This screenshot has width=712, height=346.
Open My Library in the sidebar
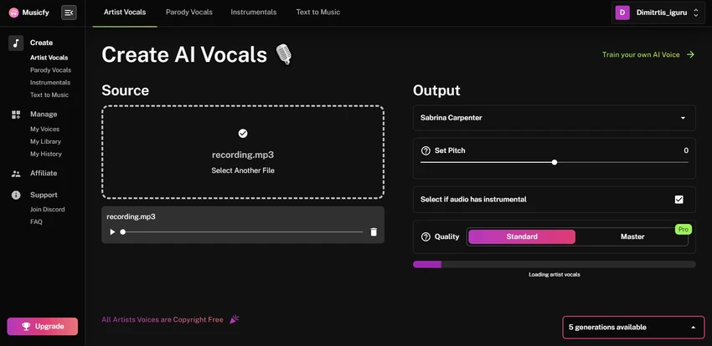[x=45, y=142]
